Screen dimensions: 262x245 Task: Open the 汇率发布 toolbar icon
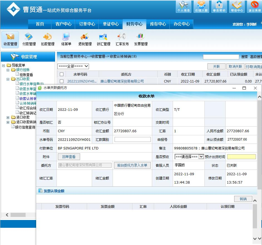point(122,39)
